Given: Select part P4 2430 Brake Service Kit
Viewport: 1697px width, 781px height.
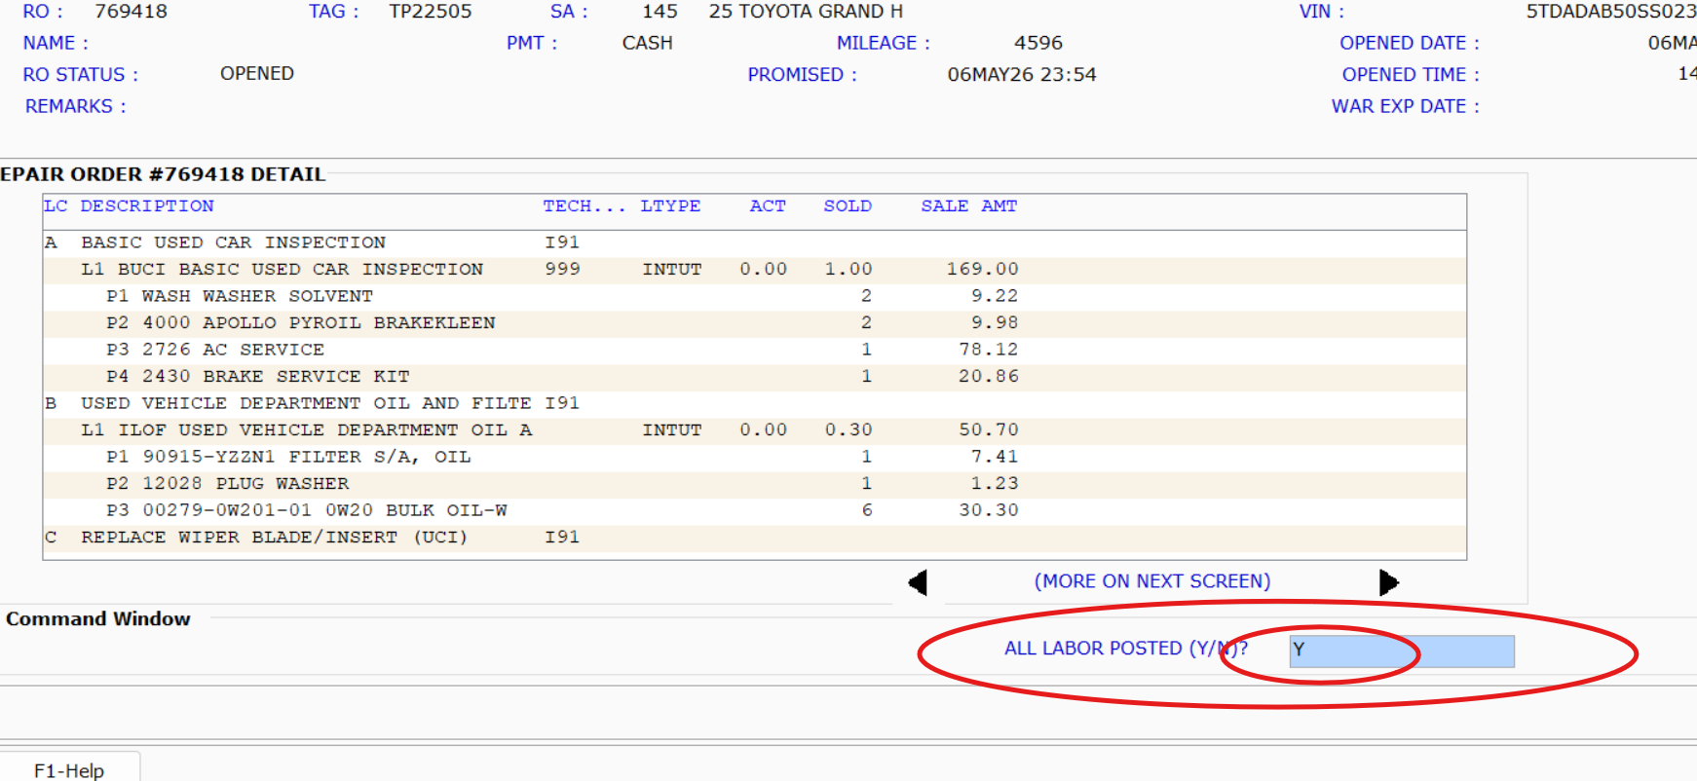Looking at the screenshot, I should [x=755, y=376].
